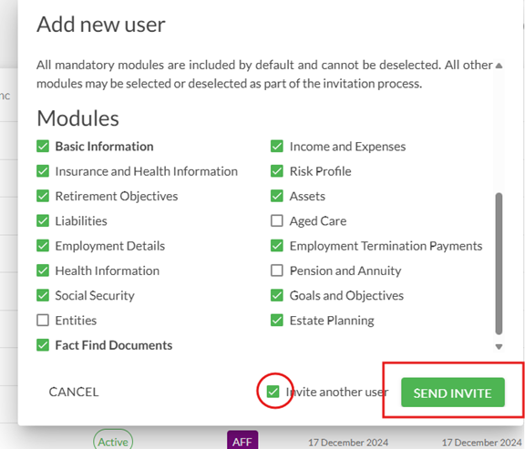Image resolution: width=525 pixels, height=449 pixels.
Task: Click the purple AFF badge
Action: tap(242, 440)
